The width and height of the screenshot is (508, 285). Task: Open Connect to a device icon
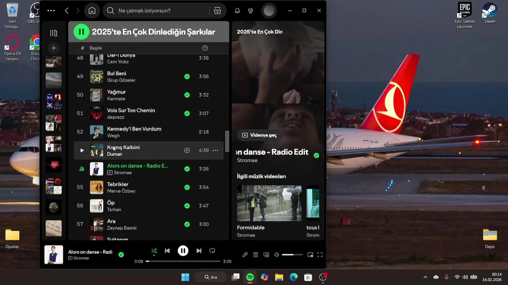[266, 255]
